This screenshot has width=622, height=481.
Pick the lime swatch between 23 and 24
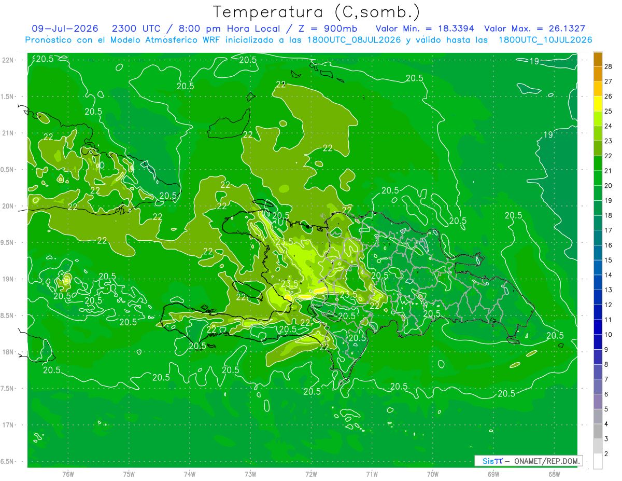(x=598, y=134)
